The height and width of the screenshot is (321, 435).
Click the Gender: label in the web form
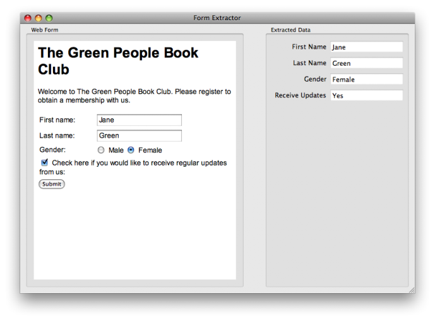click(x=52, y=150)
